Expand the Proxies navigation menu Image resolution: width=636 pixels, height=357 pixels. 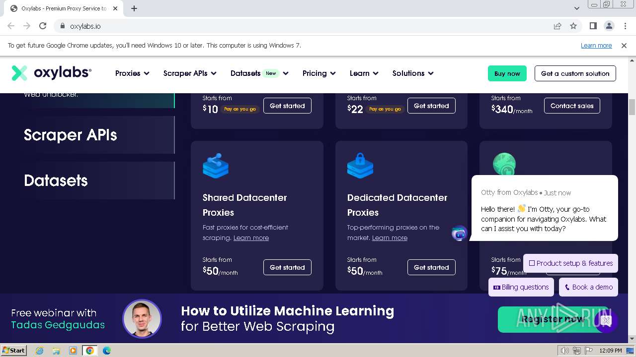tap(132, 73)
